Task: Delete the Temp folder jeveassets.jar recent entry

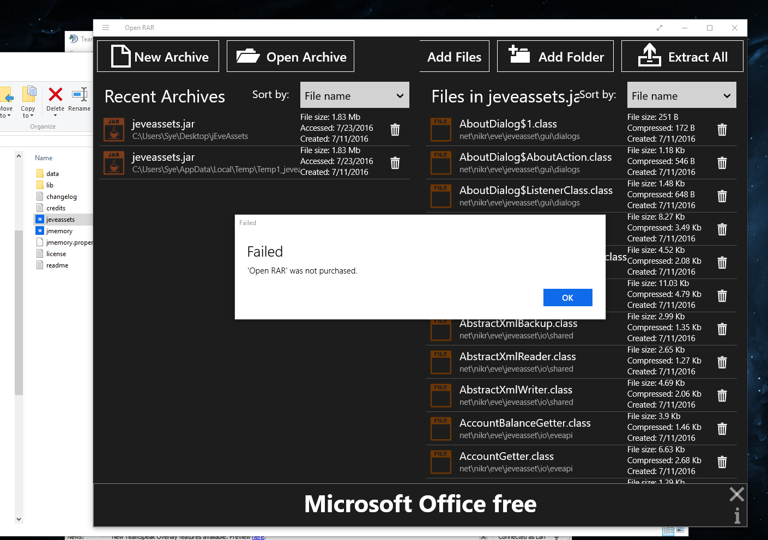Action: 395,163
